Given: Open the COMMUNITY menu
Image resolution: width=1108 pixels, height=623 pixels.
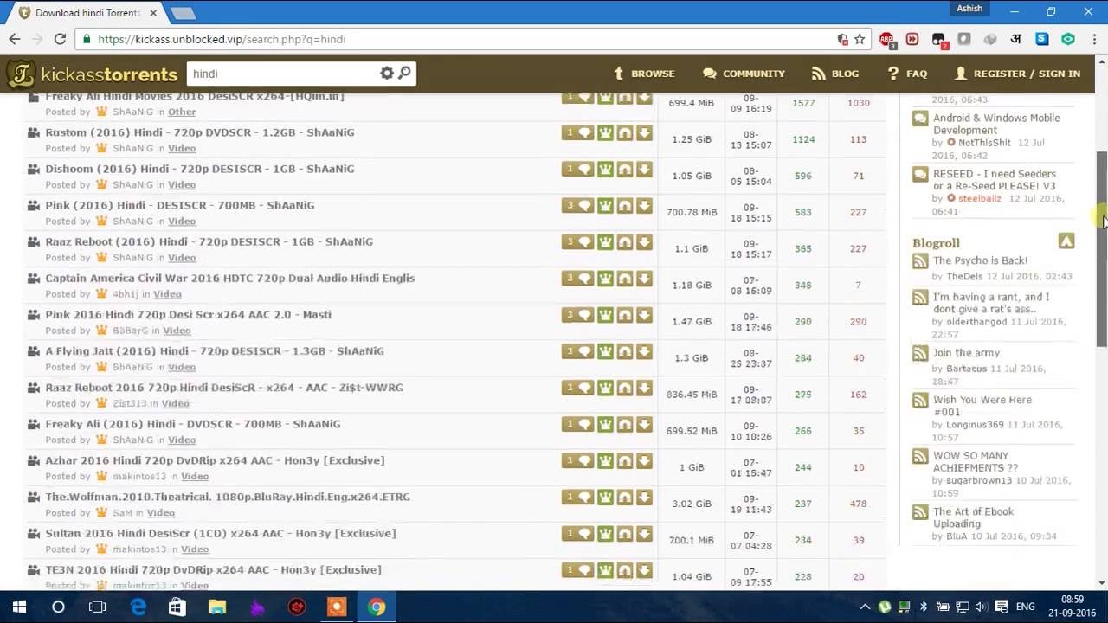Looking at the screenshot, I should pos(744,74).
